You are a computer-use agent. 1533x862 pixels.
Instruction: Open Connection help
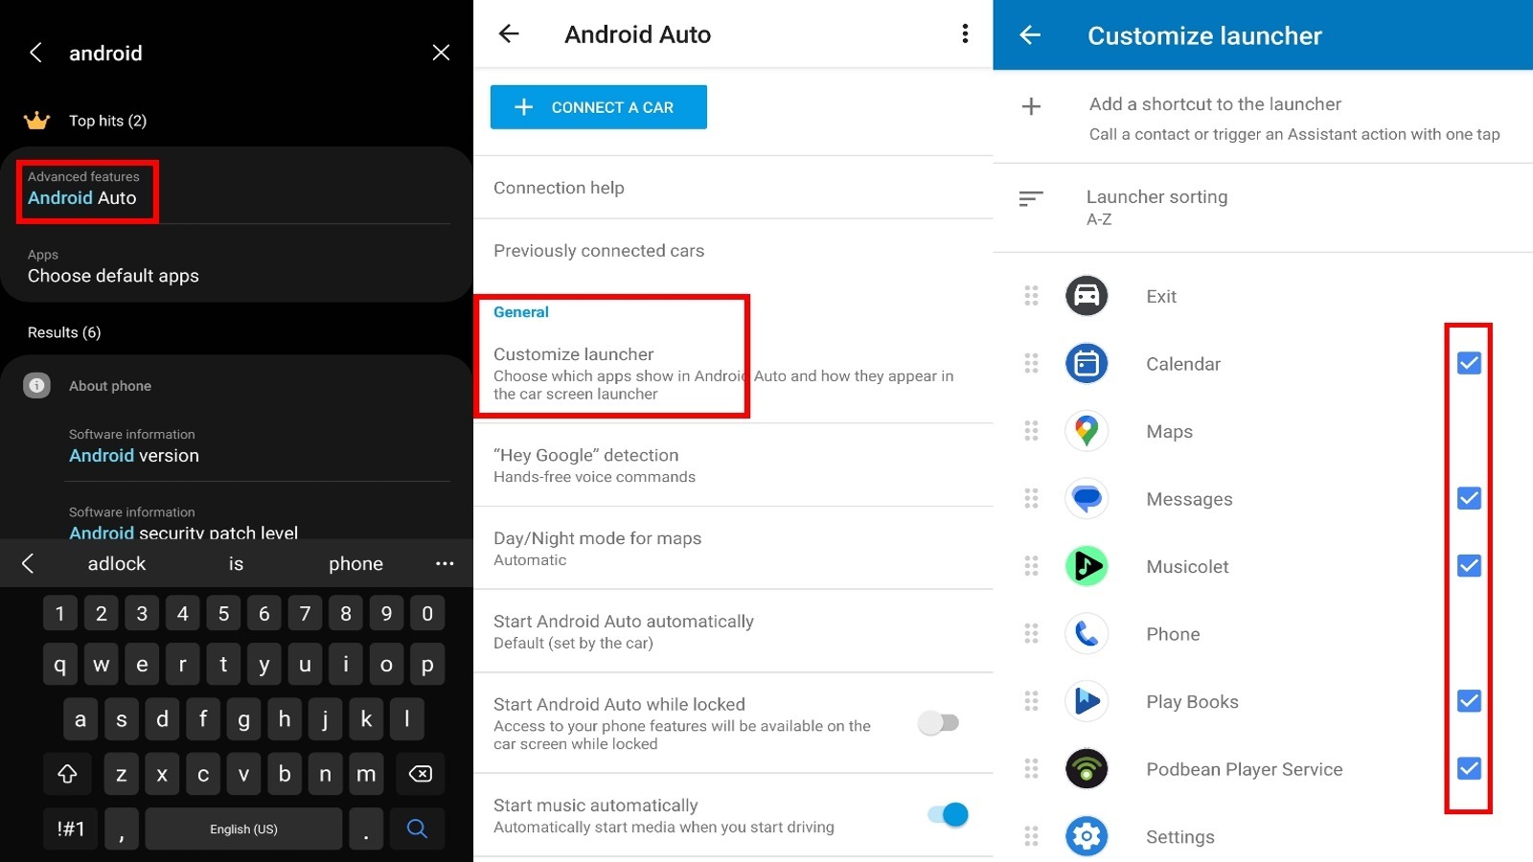(x=559, y=188)
